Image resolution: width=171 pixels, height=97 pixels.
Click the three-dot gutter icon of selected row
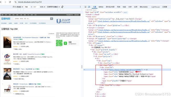pos(84,70)
